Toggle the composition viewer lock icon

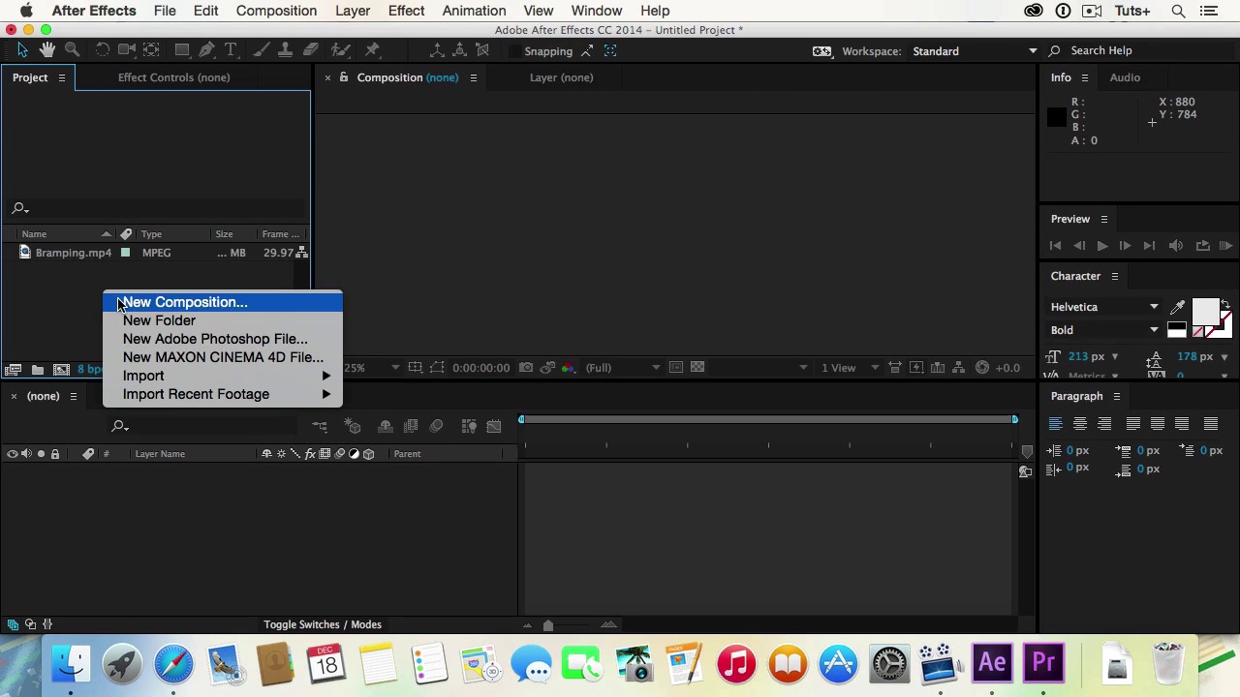click(x=343, y=77)
